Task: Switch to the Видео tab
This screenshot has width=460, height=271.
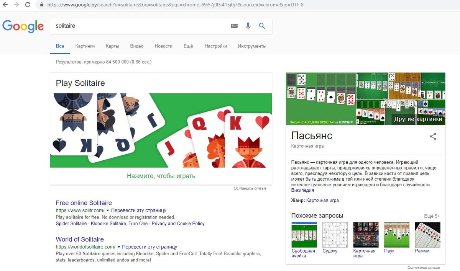Action: pyautogui.click(x=137, y=46)
